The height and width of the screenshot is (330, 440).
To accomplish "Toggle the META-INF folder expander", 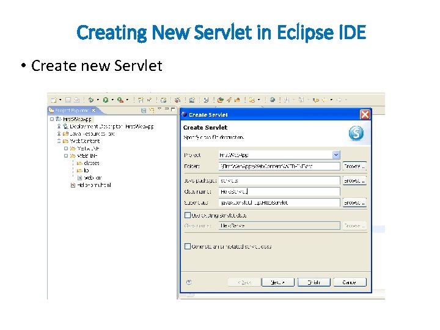I will coord(66,148).
